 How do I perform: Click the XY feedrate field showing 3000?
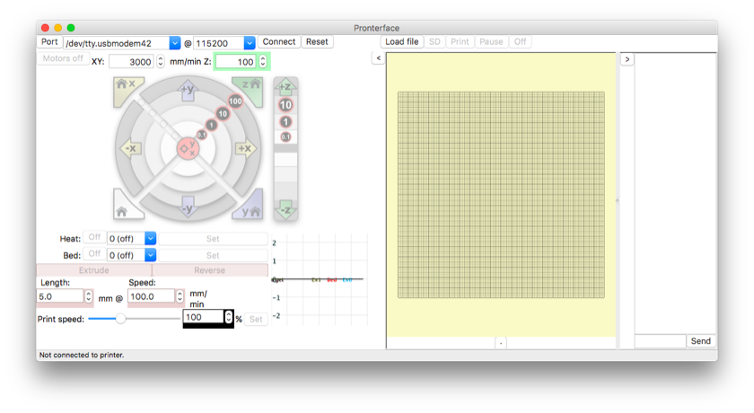[x=133, y=62]
